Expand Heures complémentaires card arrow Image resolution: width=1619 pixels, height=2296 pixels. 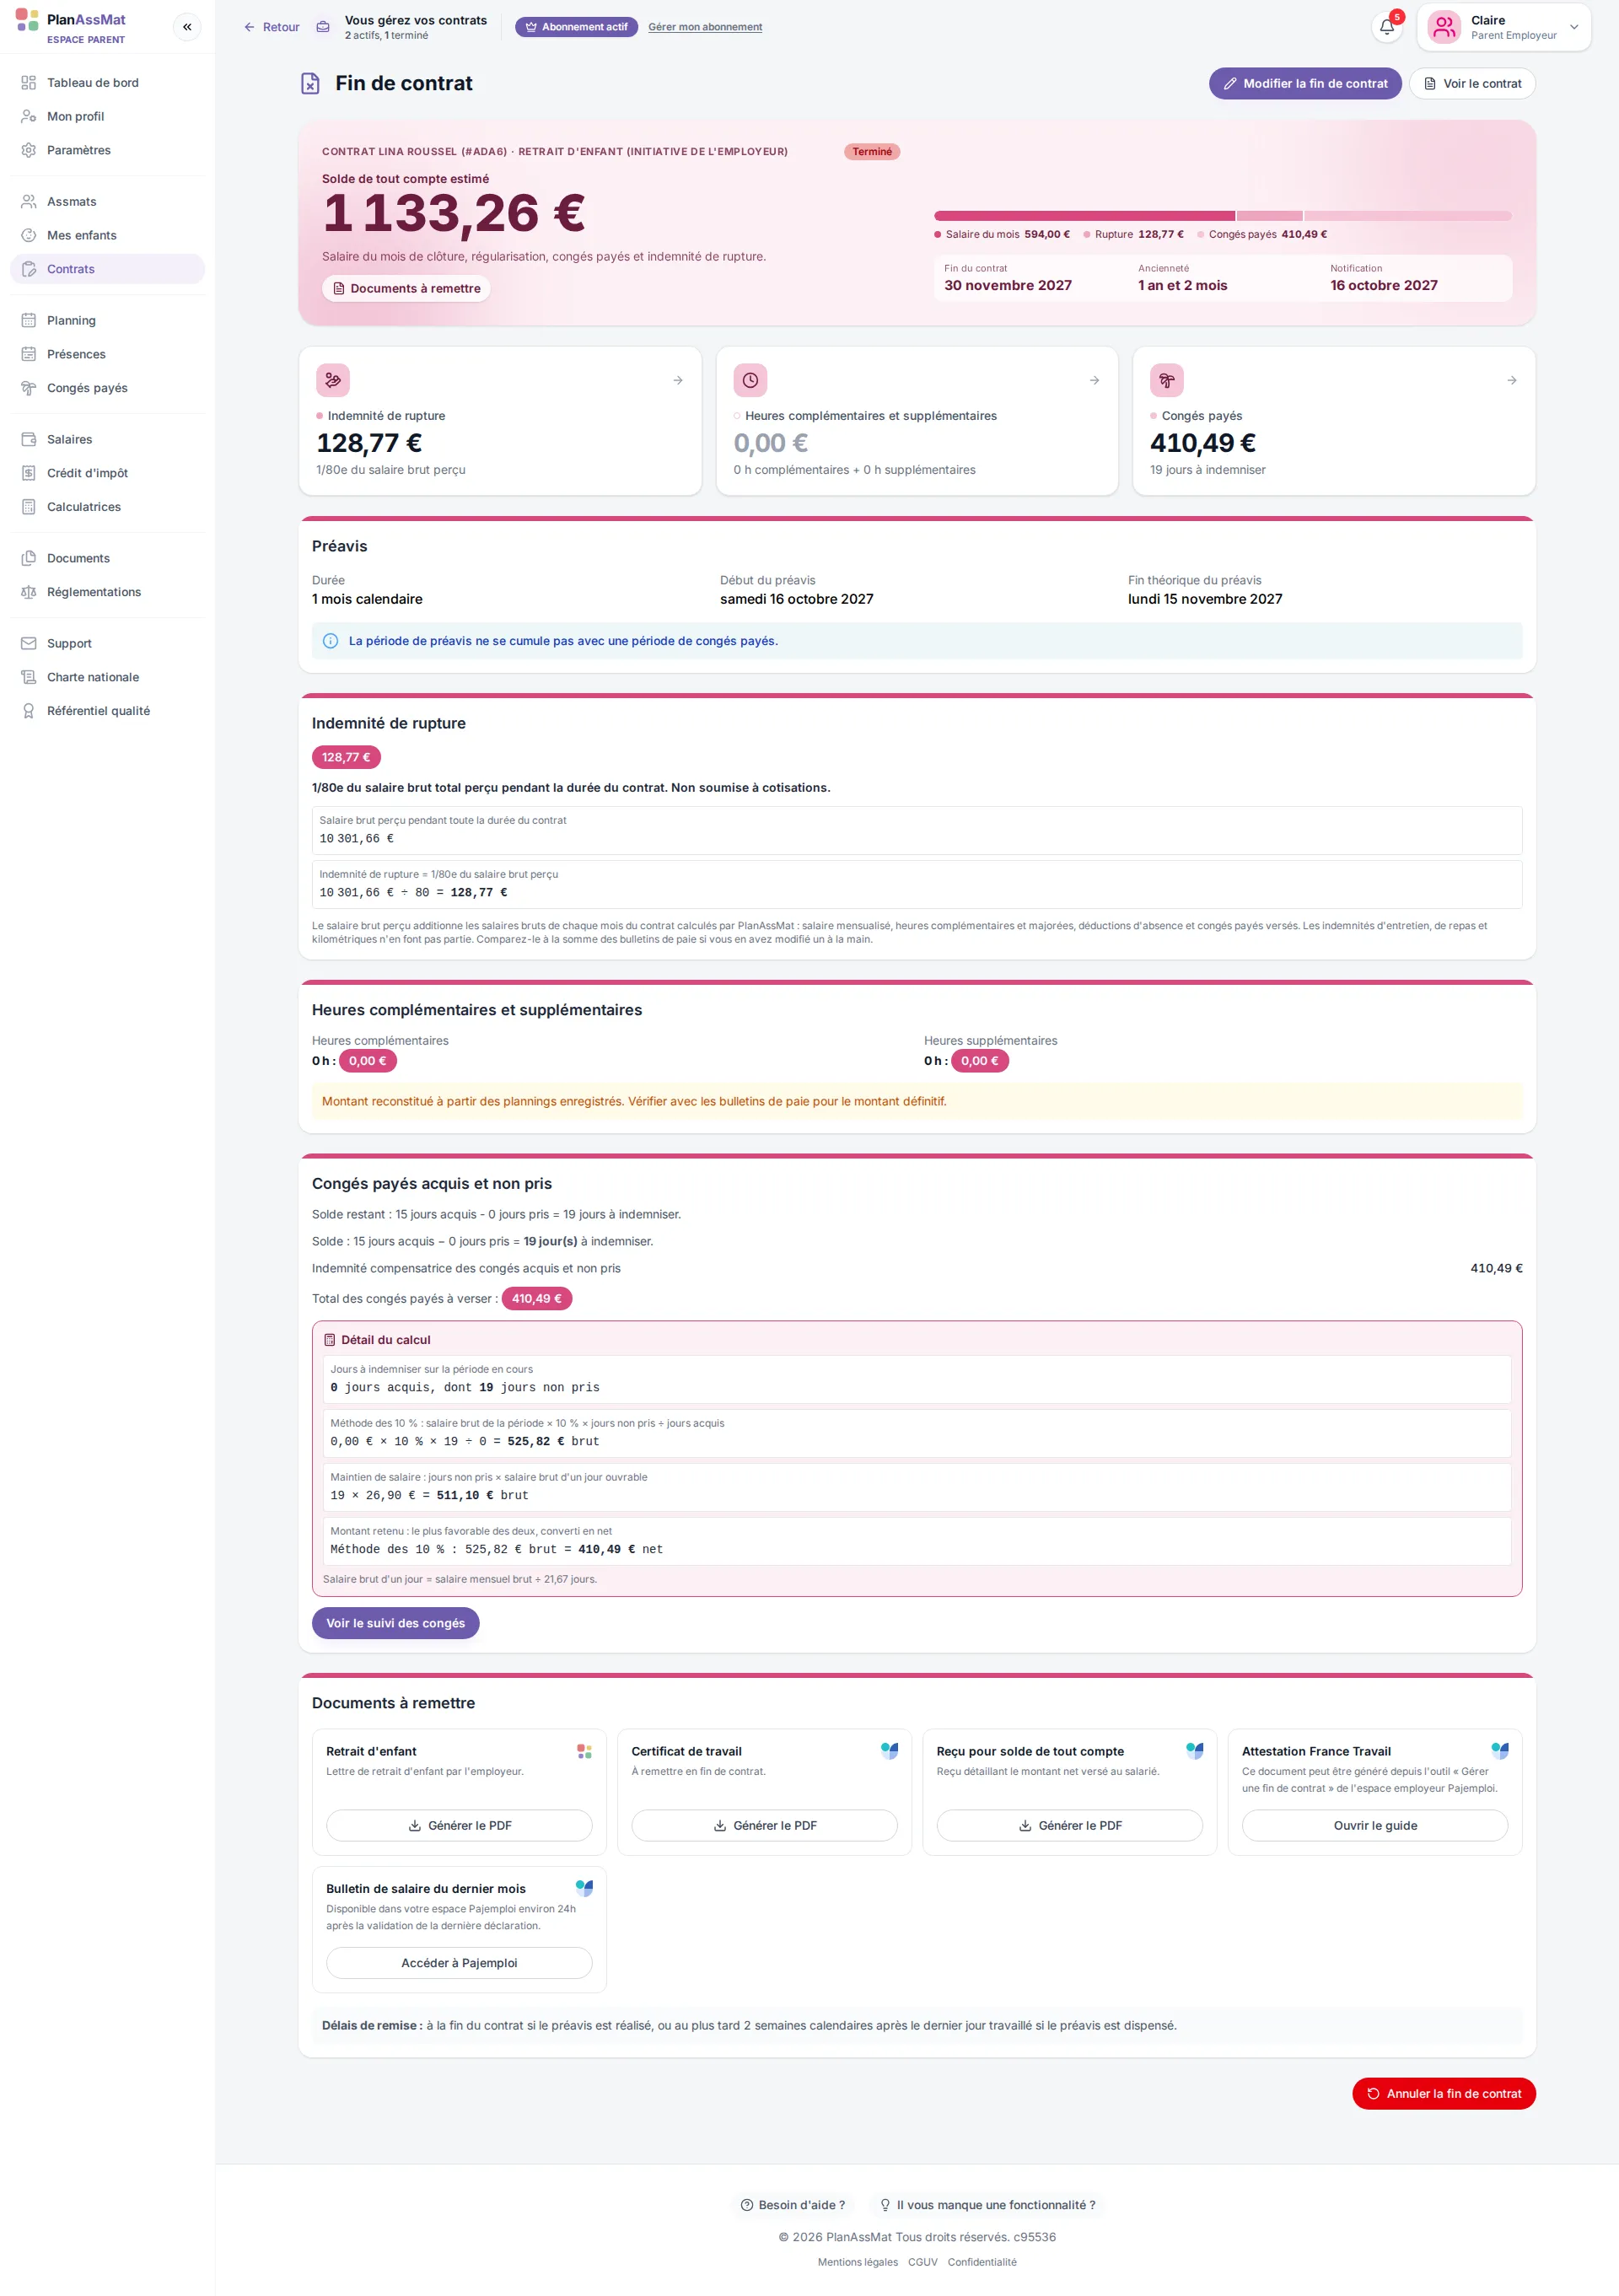click(1095, 380)
